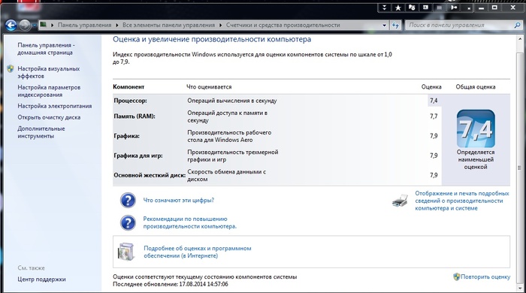
Task: Click the small square dot title bar button
Action: pyautogui.click(x=469, y=8)
